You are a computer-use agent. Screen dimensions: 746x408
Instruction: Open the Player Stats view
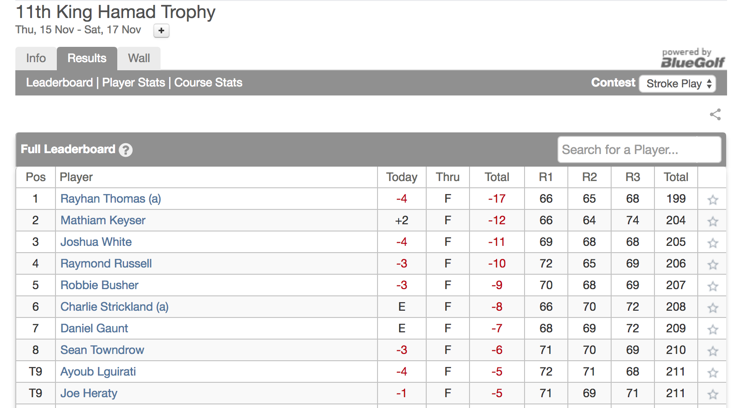tap(134, 82)
